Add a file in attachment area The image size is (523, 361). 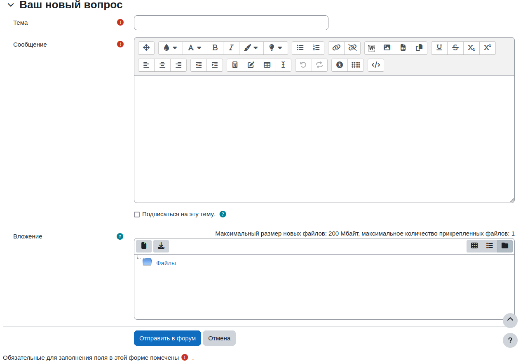144,246
